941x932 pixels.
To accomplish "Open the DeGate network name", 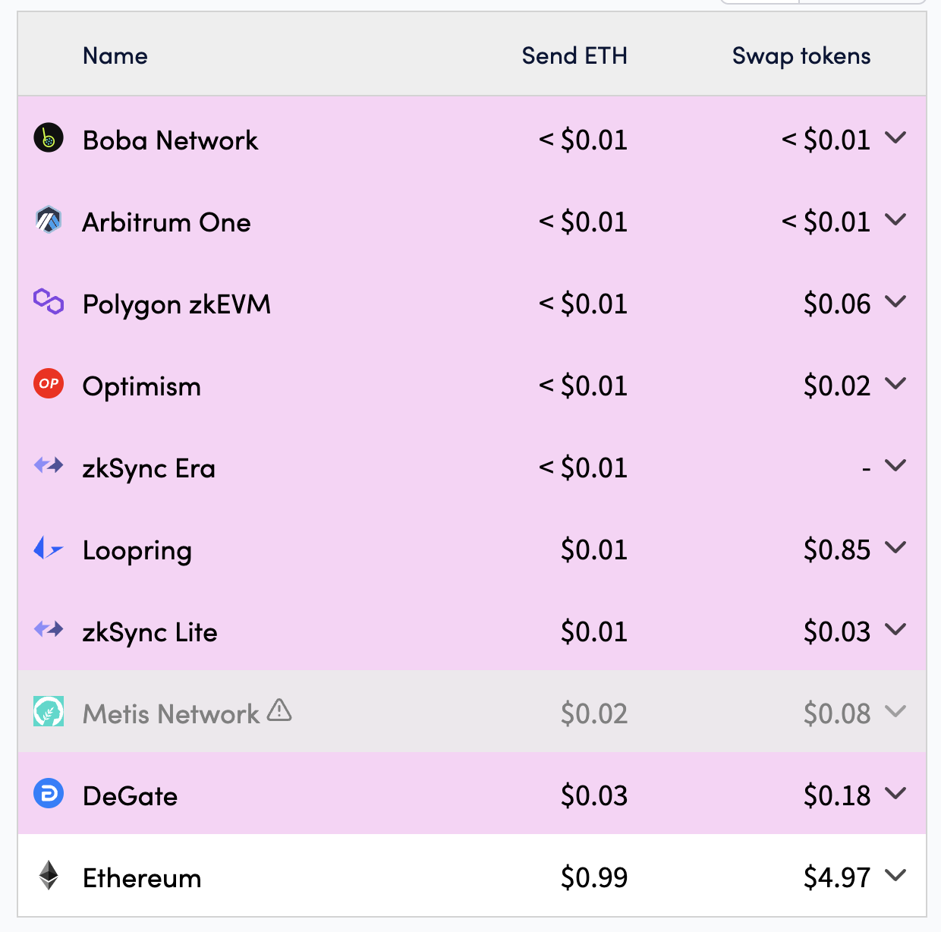I will [131, 796].
